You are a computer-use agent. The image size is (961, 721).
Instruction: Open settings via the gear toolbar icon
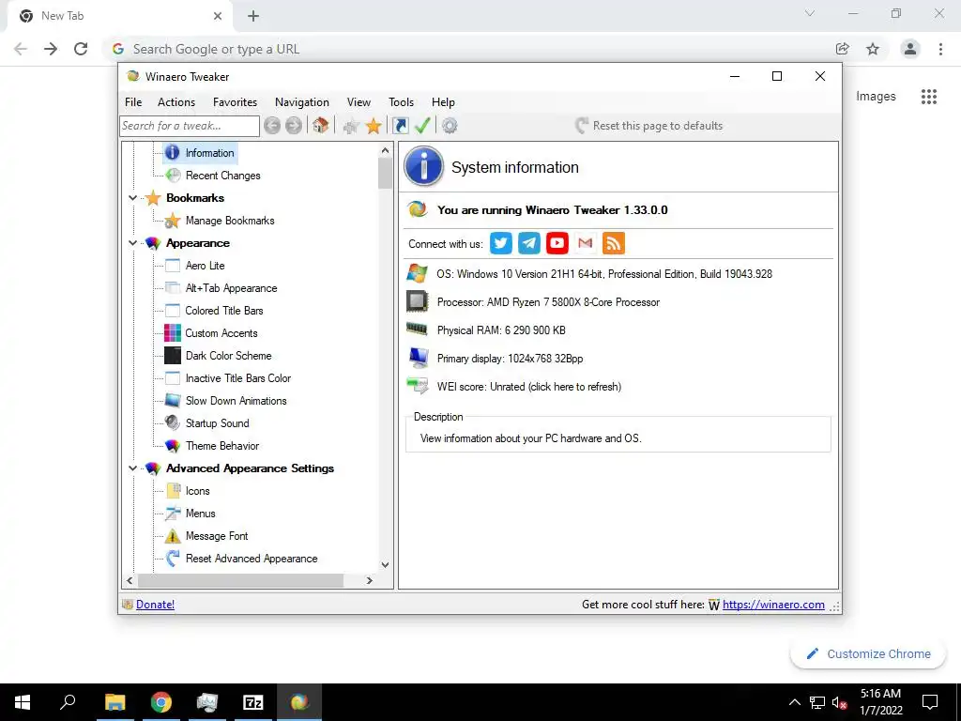(450, 126)
